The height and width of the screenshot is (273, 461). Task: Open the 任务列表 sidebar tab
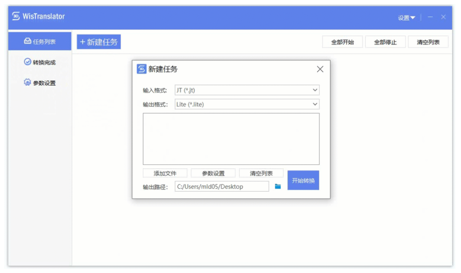tap(39, 41)
